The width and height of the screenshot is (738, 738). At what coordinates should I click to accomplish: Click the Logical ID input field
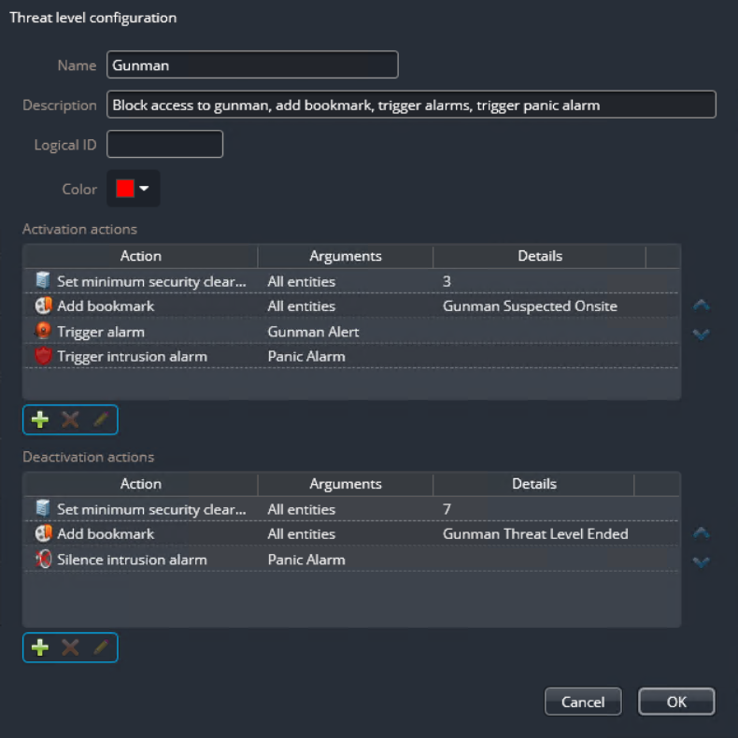[165, 145]
